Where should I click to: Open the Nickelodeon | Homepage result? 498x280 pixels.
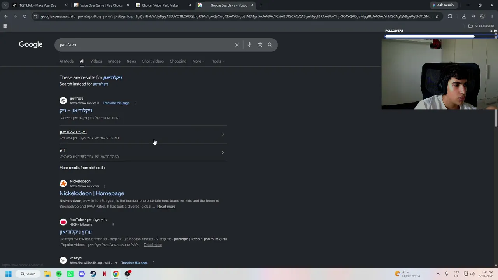pyautogui.click(x=92, y=193)
